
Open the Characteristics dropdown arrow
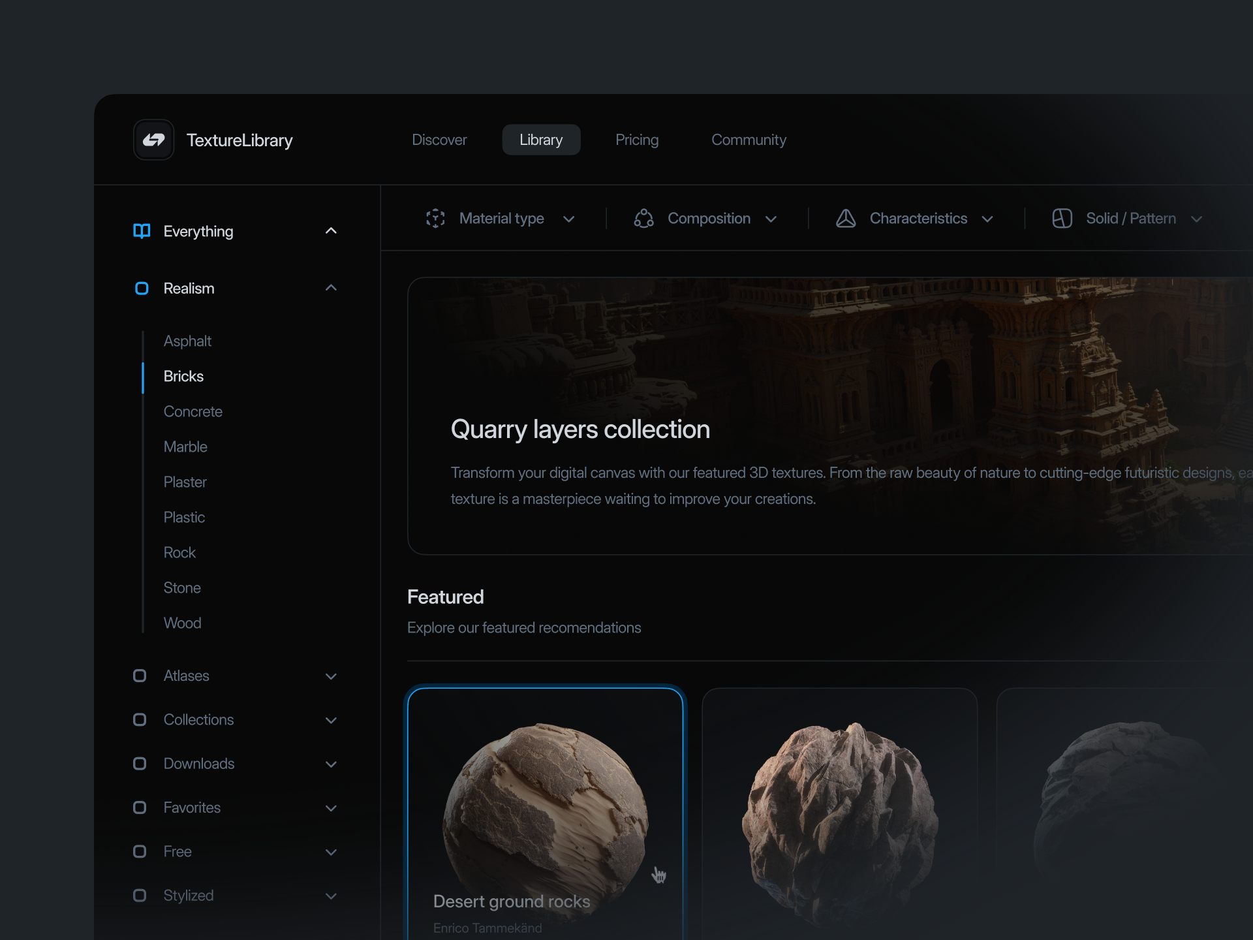[x=987, y=219]
